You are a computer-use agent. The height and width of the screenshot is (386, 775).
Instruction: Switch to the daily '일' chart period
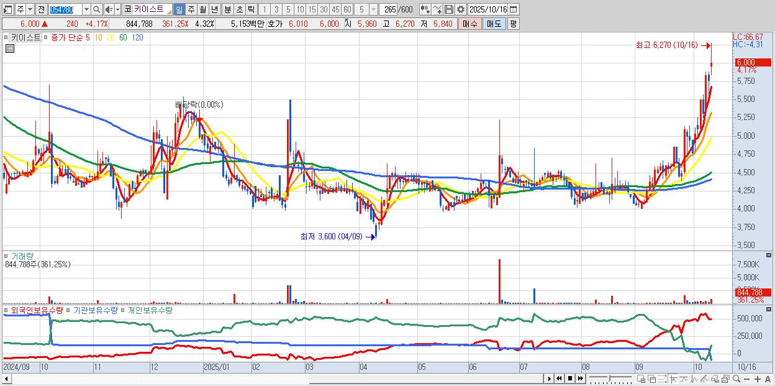[x=179, y=9]
